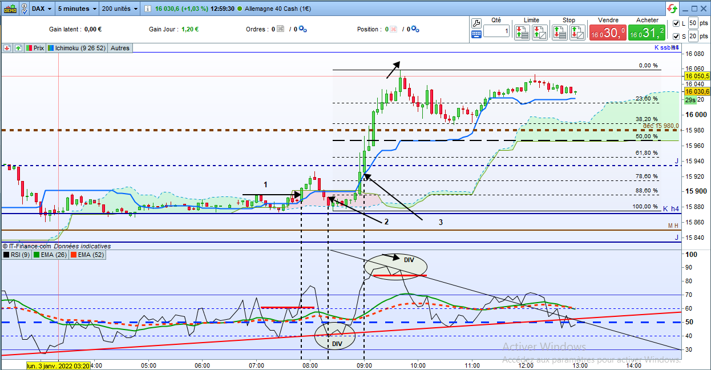Screen dimensions: 711x370
Task: Click the Gain latent 0,00 € value
Action: coord(93,29)
